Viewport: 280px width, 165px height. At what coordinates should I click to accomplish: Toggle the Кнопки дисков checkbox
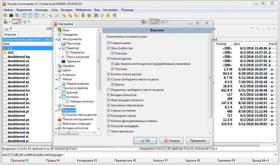[x=108, y=59]
